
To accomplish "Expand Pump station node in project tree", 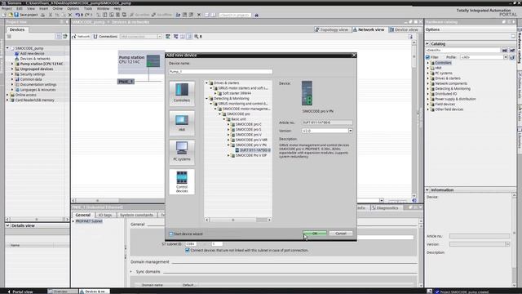I will click(12, 64).
